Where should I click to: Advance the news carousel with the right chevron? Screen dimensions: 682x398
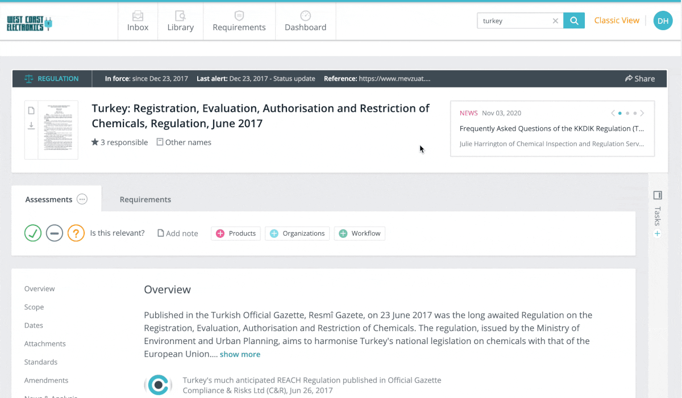click(642, 113)
